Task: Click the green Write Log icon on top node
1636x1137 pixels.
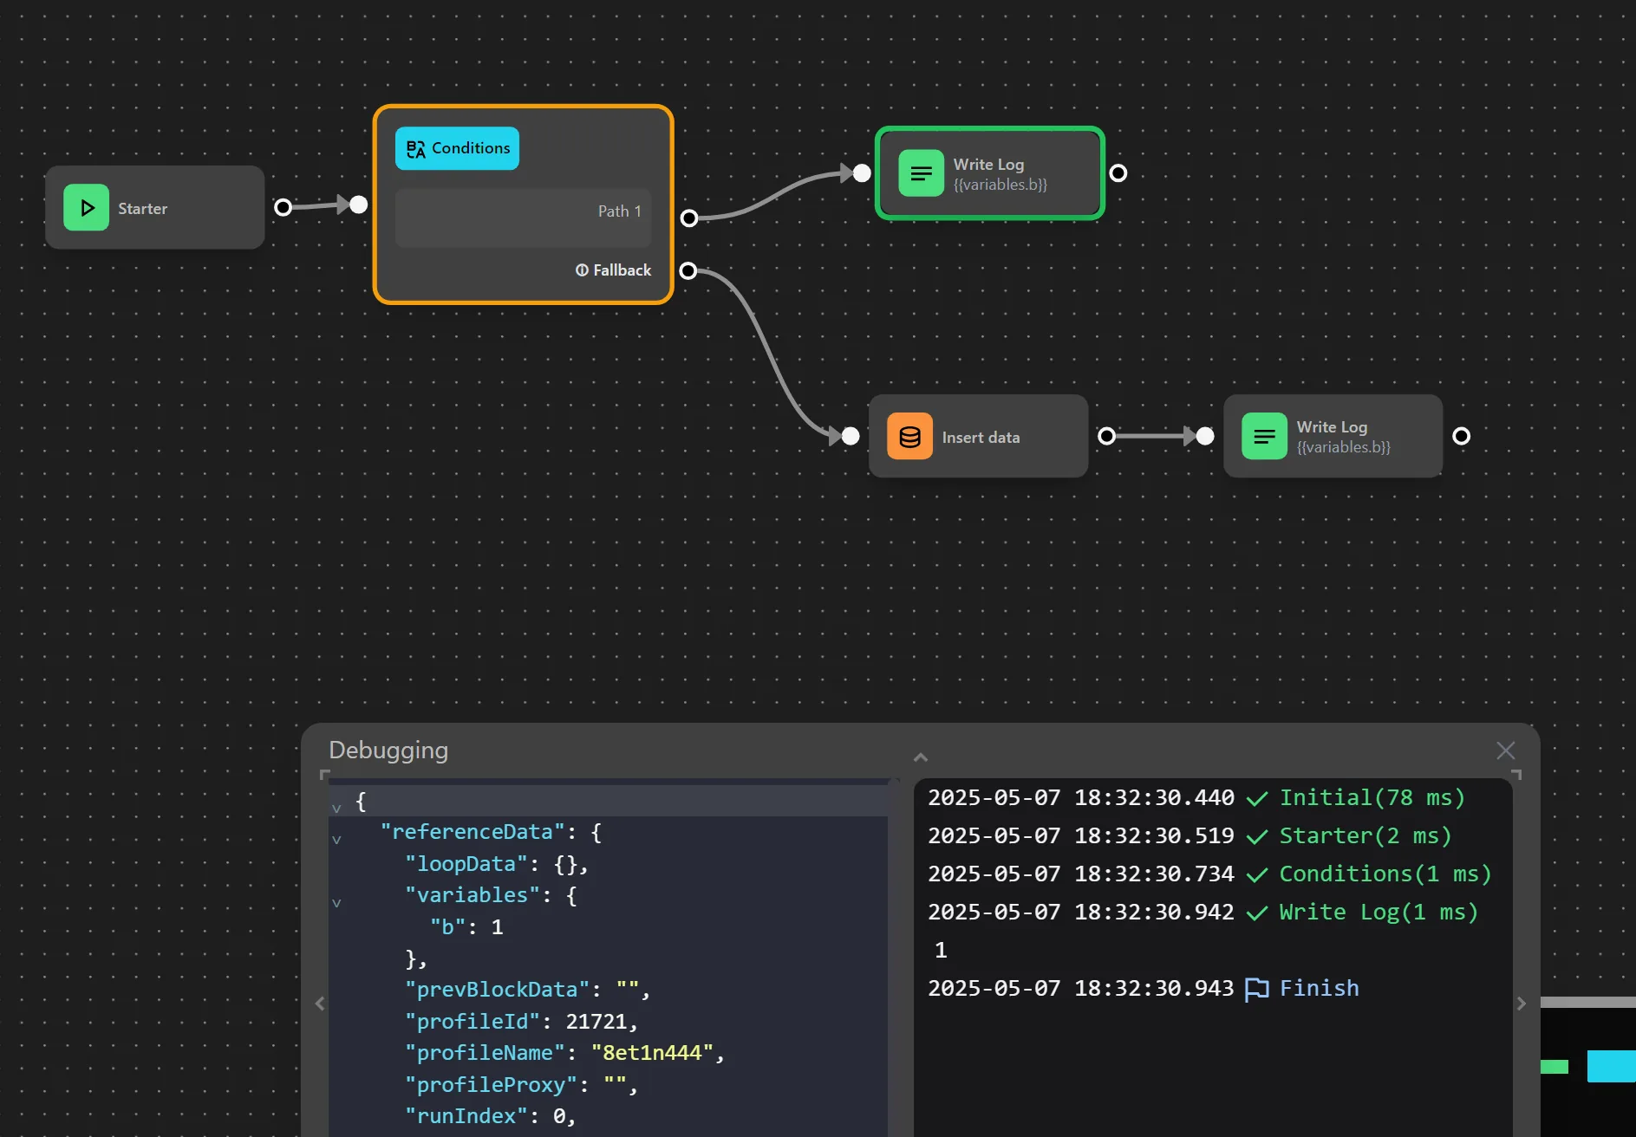Action: (x=921, y=173)
